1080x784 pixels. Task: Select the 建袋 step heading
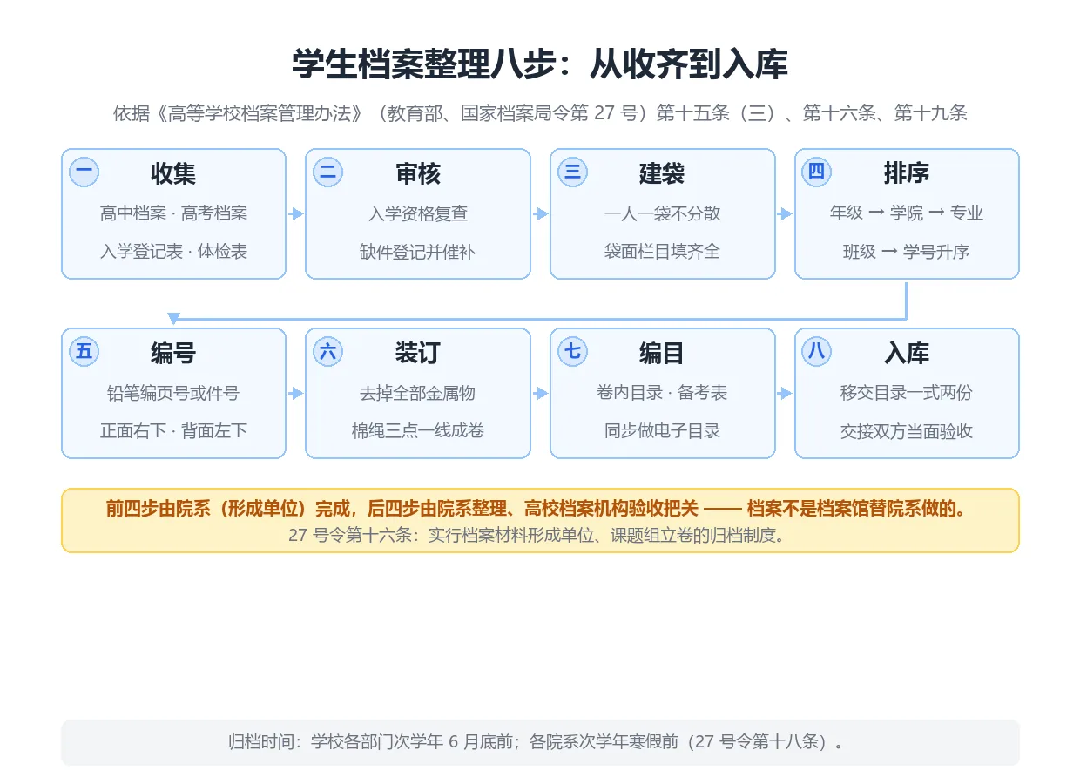662,174
